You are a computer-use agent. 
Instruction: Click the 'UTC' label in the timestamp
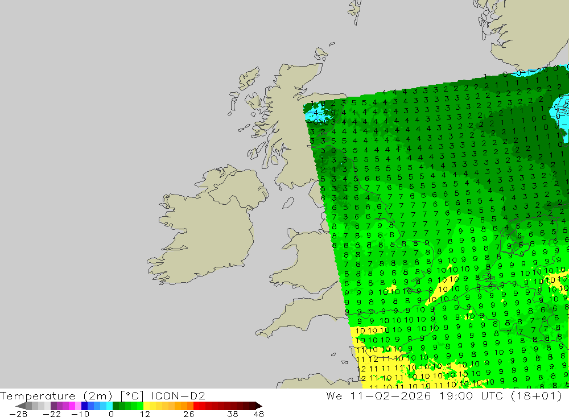(492, 395)
